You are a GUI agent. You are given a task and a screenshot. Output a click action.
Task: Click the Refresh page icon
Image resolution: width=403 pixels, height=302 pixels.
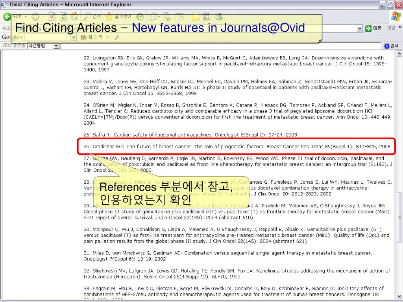(x=63, y=17)
